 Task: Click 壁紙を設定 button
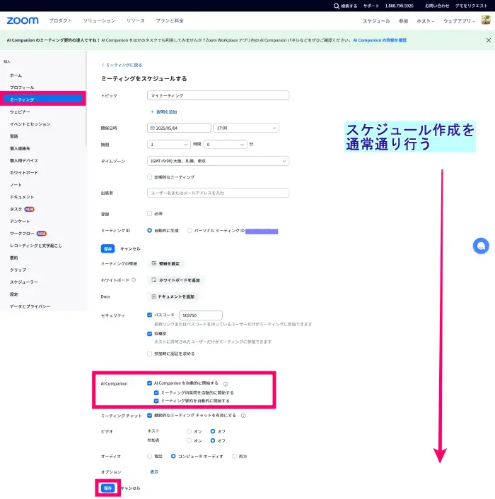(x=165, y=263)
